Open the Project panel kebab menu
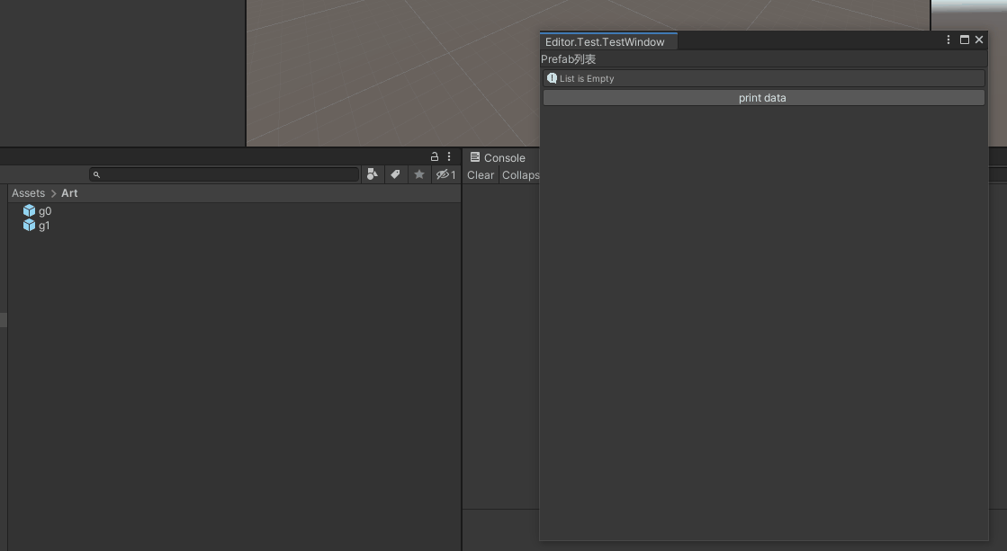Viewport: 1007px width, 551px height. [x=449, y=156]
